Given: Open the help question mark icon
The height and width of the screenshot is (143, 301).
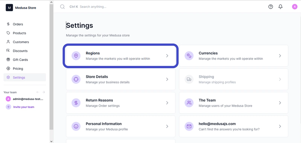Looking at the screenshot, I should pos(271,7).
